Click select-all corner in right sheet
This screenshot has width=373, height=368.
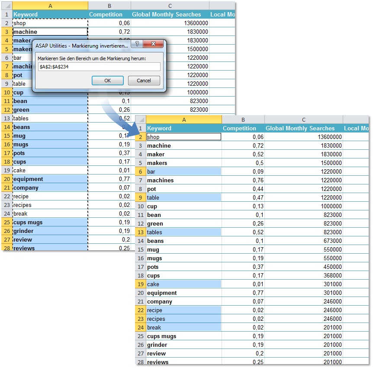click(141, 119)
